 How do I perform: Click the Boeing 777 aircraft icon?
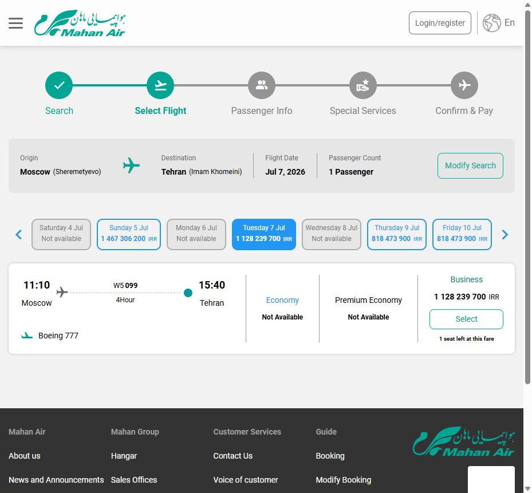point(27,336)
